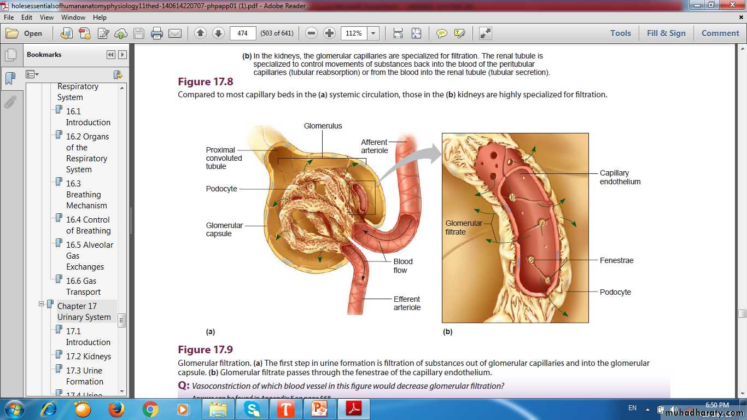Open the bookmarks options menu dropdown
This screenshot has height=420, width=747.
click(x=33, y=74)
